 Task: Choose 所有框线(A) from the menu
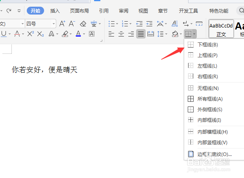[x=214, y=99]
